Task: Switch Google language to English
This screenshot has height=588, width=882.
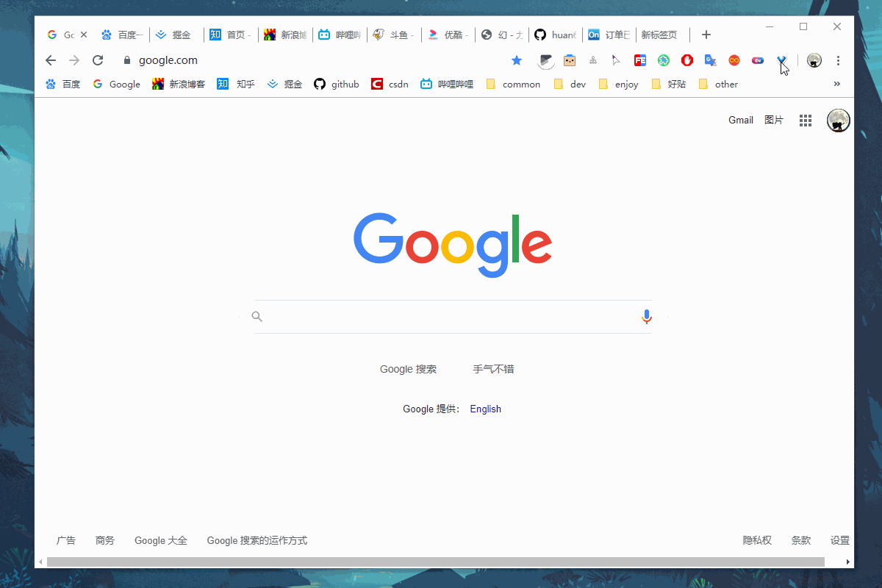Action: point(486,409)
